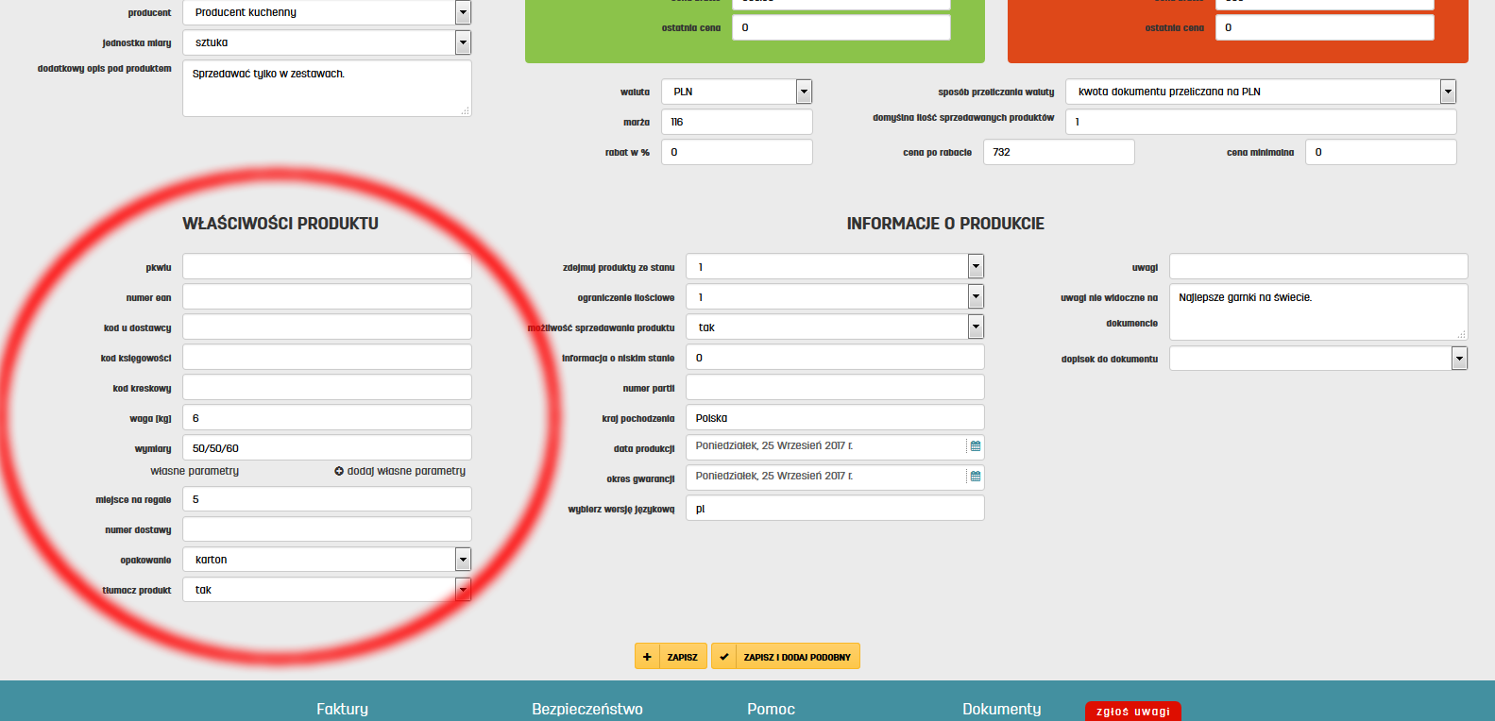1495x721 pixels.
Task: Click the kod księgowości field
Action: (327, 357)
